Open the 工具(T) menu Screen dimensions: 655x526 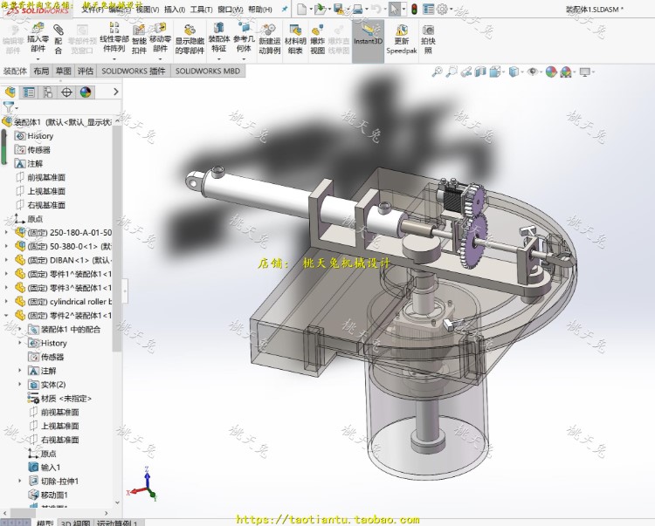click(x=201, y=10)
